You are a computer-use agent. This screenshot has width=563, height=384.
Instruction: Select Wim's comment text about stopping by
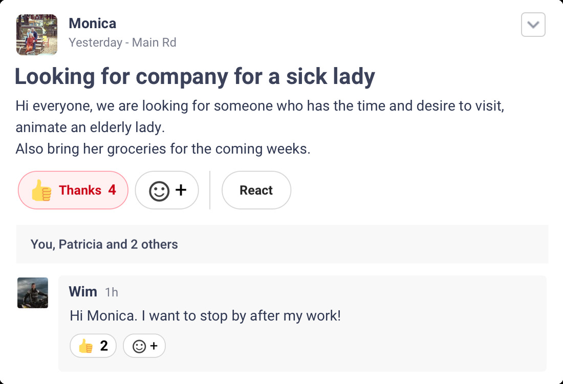click(x=205, y=315)
